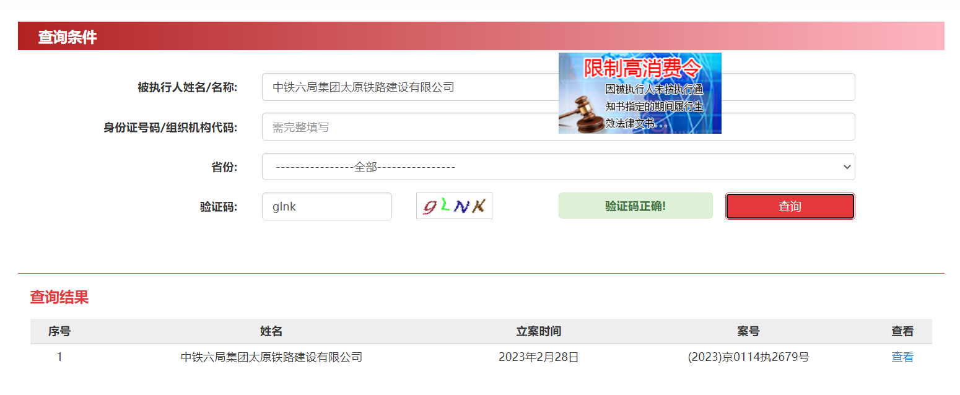
Task: Click the 序号 column header
Action: [x=59, y=331]
